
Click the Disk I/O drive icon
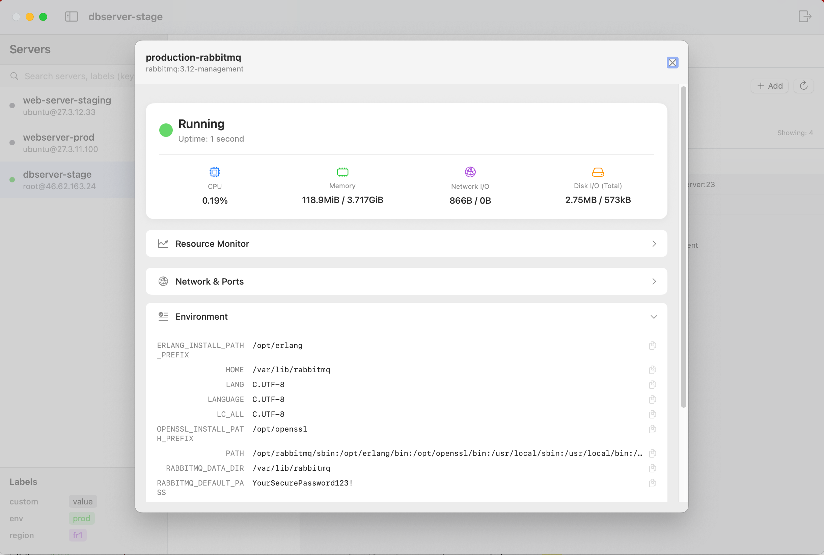point(598,172)
